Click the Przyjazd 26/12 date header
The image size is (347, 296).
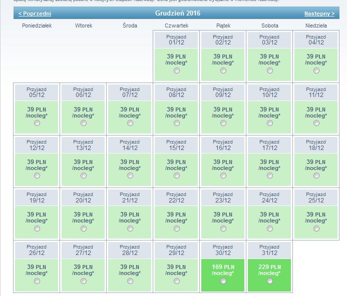37,250
